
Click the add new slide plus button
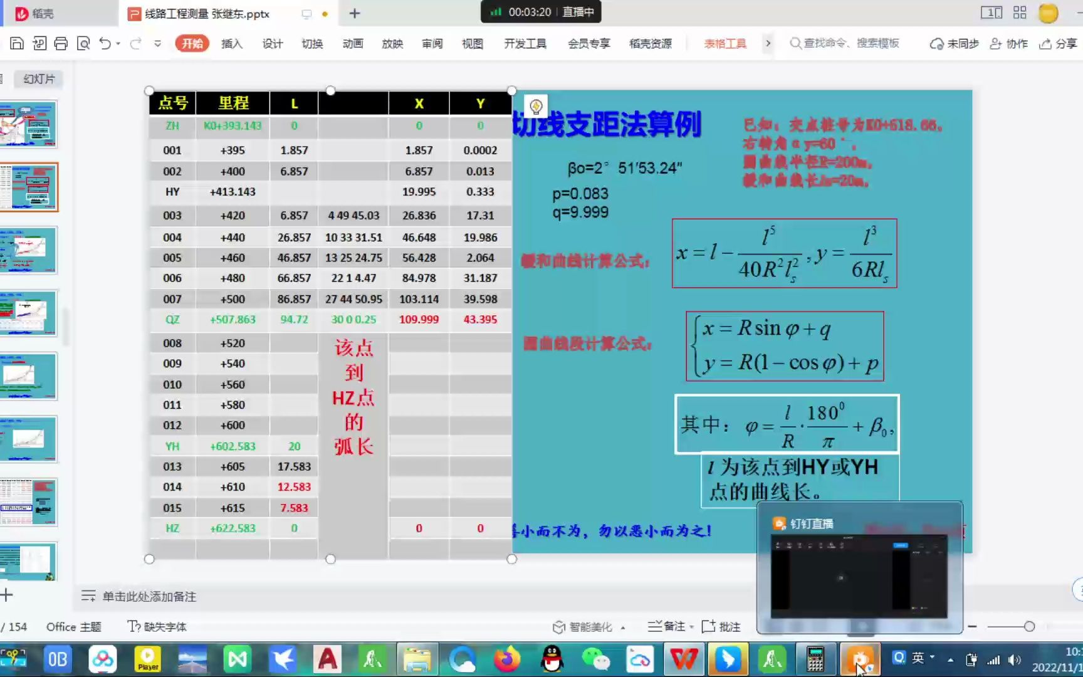click(x=6, y=595)
